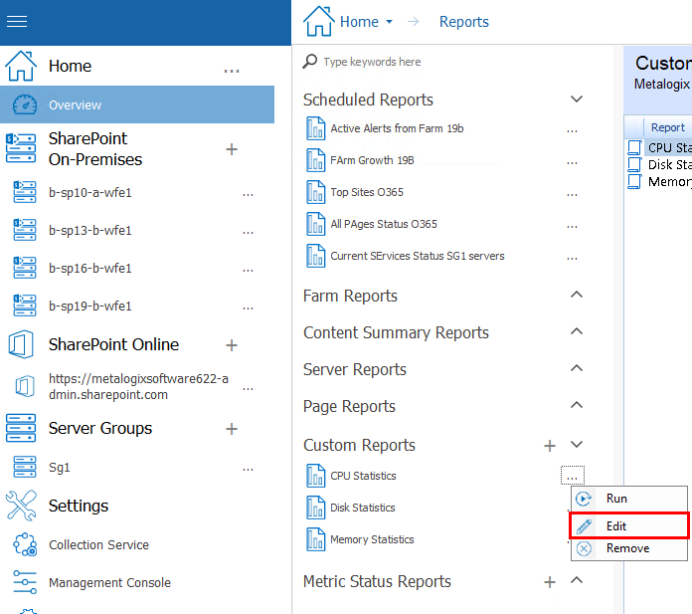Open the Home breadcrumb dropdown arrow
Image resolution: width=692 pixels, height=614 pixels.
click(390, 22)
